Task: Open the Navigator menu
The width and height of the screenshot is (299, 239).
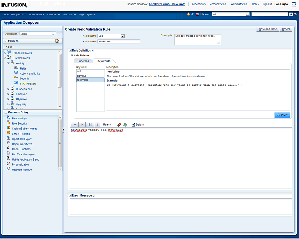Action: pyautogui.click(x=18, y=14)
